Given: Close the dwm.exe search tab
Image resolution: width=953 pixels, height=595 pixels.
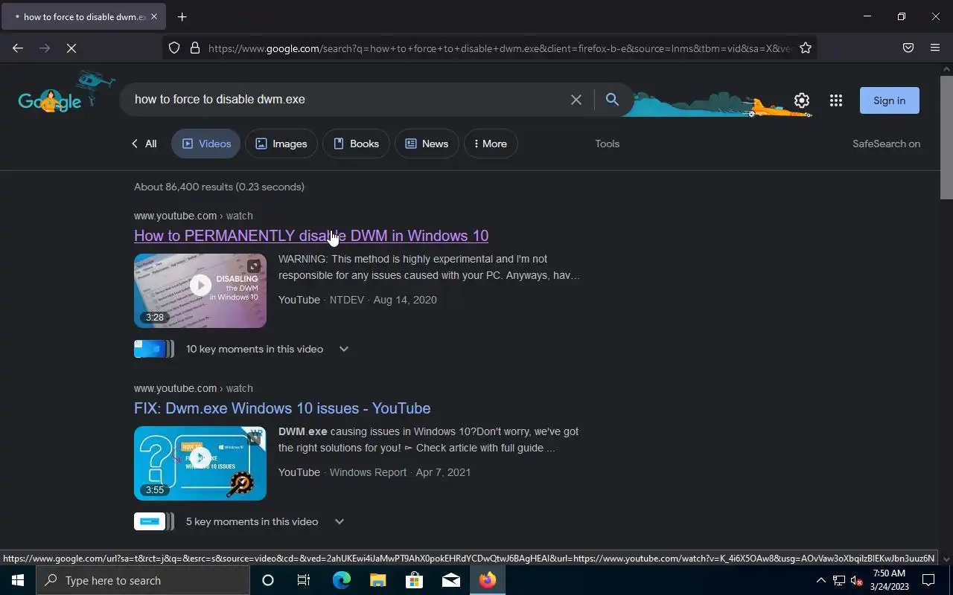Looking at the screenshot, I should (154, 16).
